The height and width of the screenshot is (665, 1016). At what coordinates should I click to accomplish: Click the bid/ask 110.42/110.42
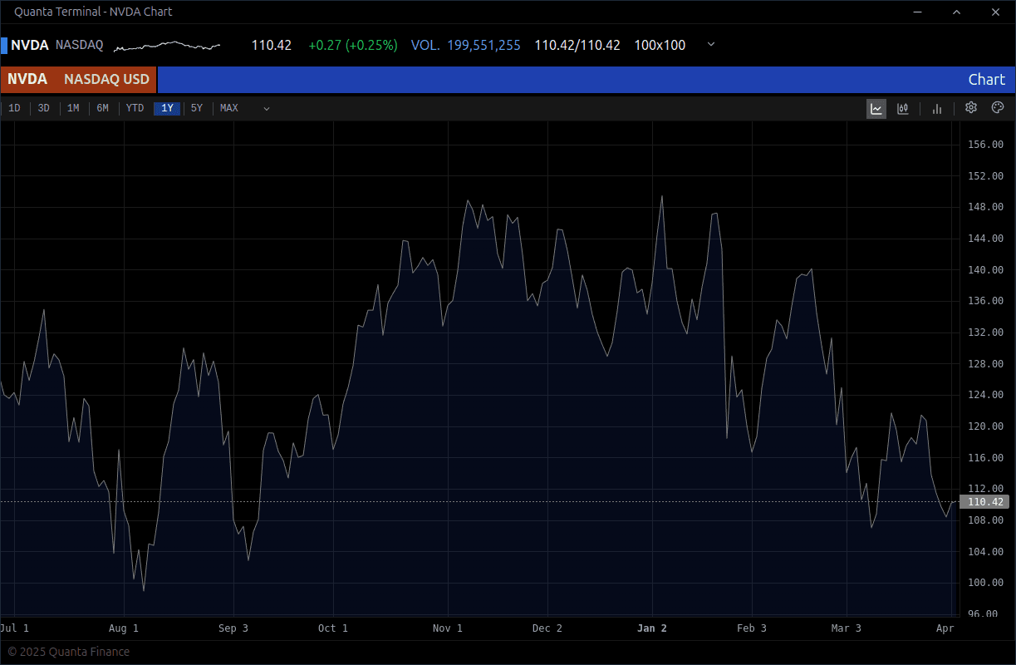[577, 45]
